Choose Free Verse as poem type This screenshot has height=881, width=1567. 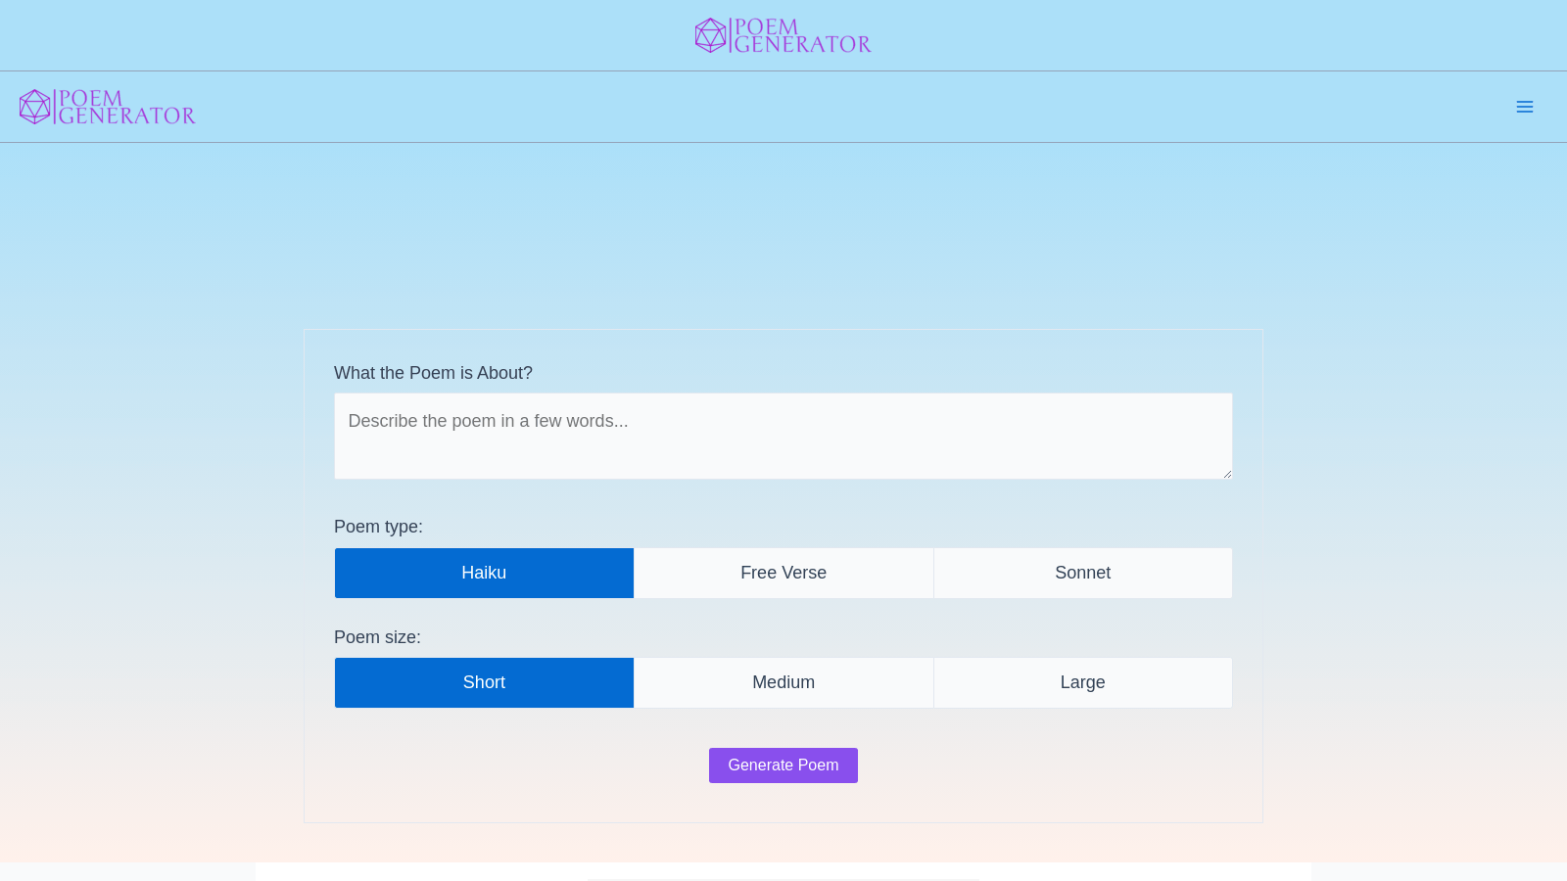(783, 573)
